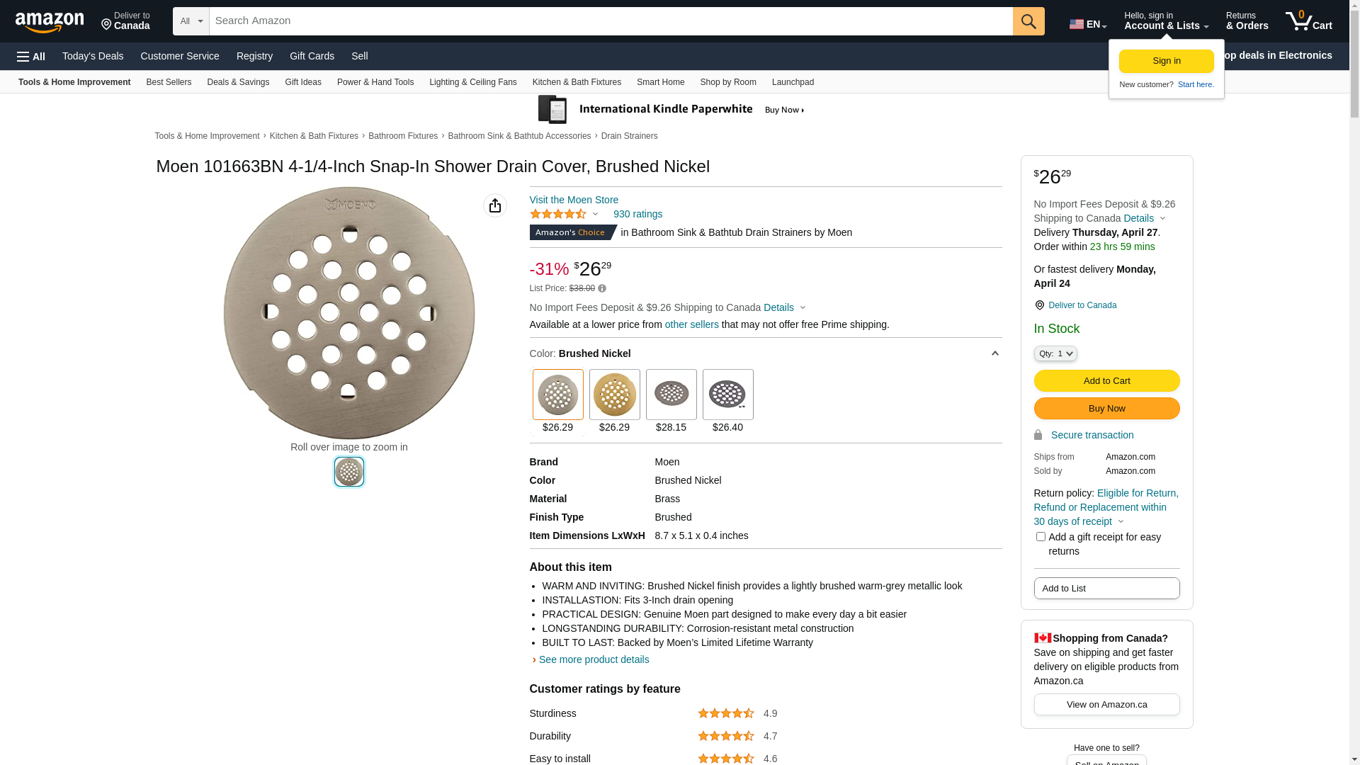1360x765 pixels.
Task: Open the Qty quantity dropdown
Action: [x=1055, y=353]
